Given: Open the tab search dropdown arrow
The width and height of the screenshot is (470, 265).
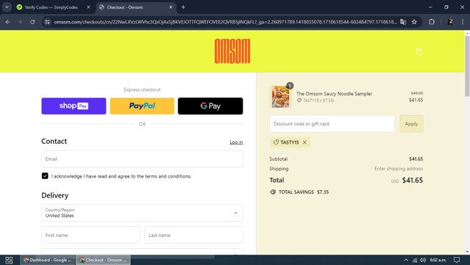Looking at the screenshot, I should 7,7.
